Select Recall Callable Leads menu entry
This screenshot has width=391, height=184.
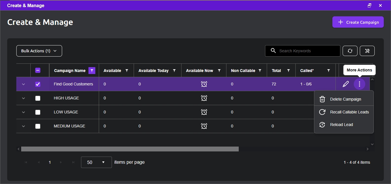click(344, 112)
